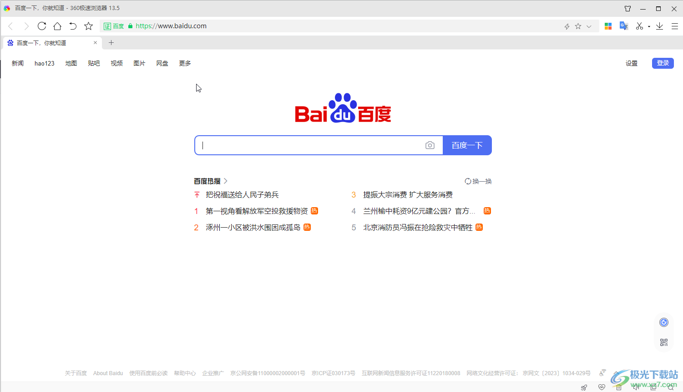Open the About Baidu footer link
The width and height of the screenshot is (683, 392).
click(108, 373)
